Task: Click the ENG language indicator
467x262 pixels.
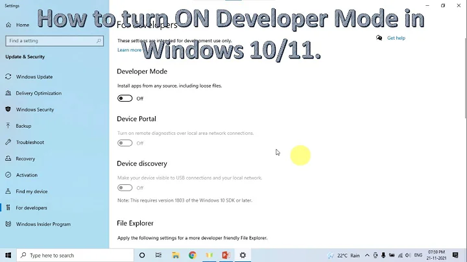Action: tap(418, 256)
